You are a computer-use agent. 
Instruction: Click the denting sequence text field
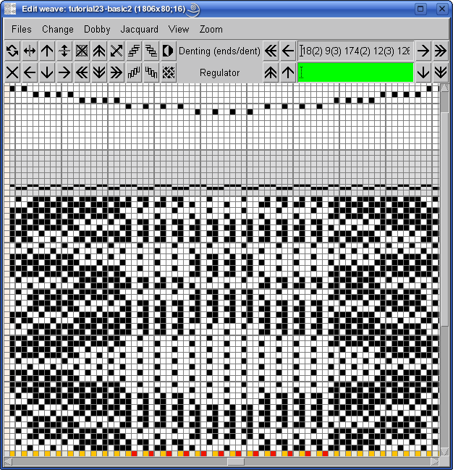(355, 51)
